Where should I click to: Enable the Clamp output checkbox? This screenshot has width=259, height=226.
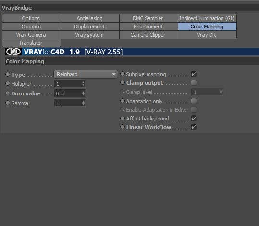coord(194,83)
